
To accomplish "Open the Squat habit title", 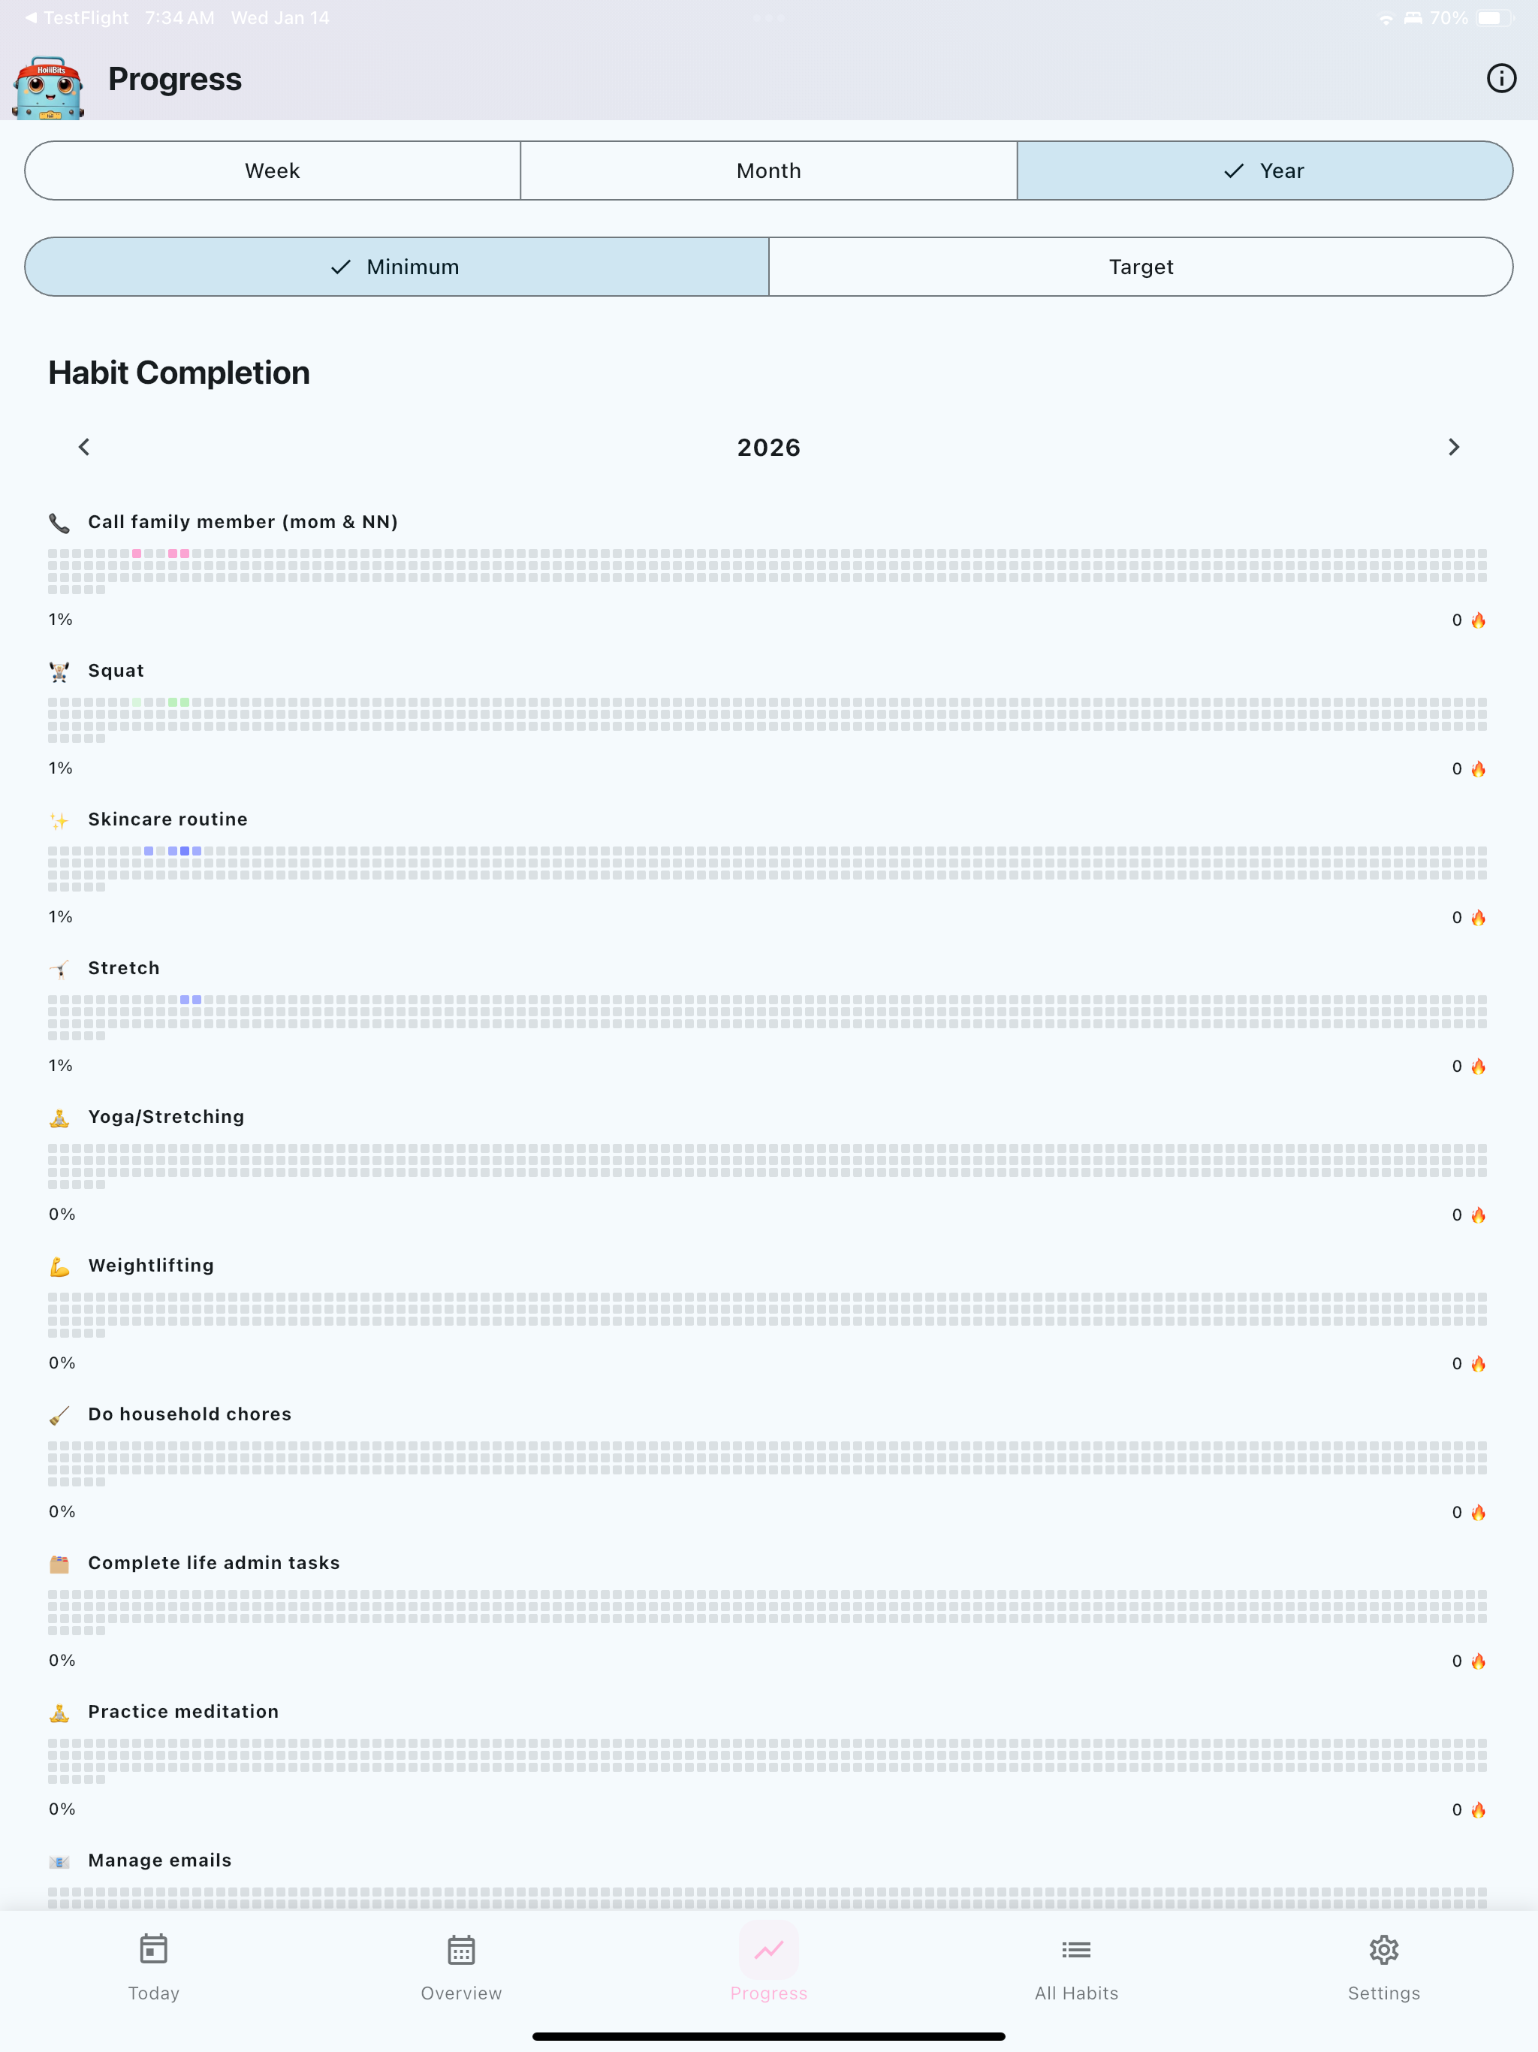I will coord(116,671).
